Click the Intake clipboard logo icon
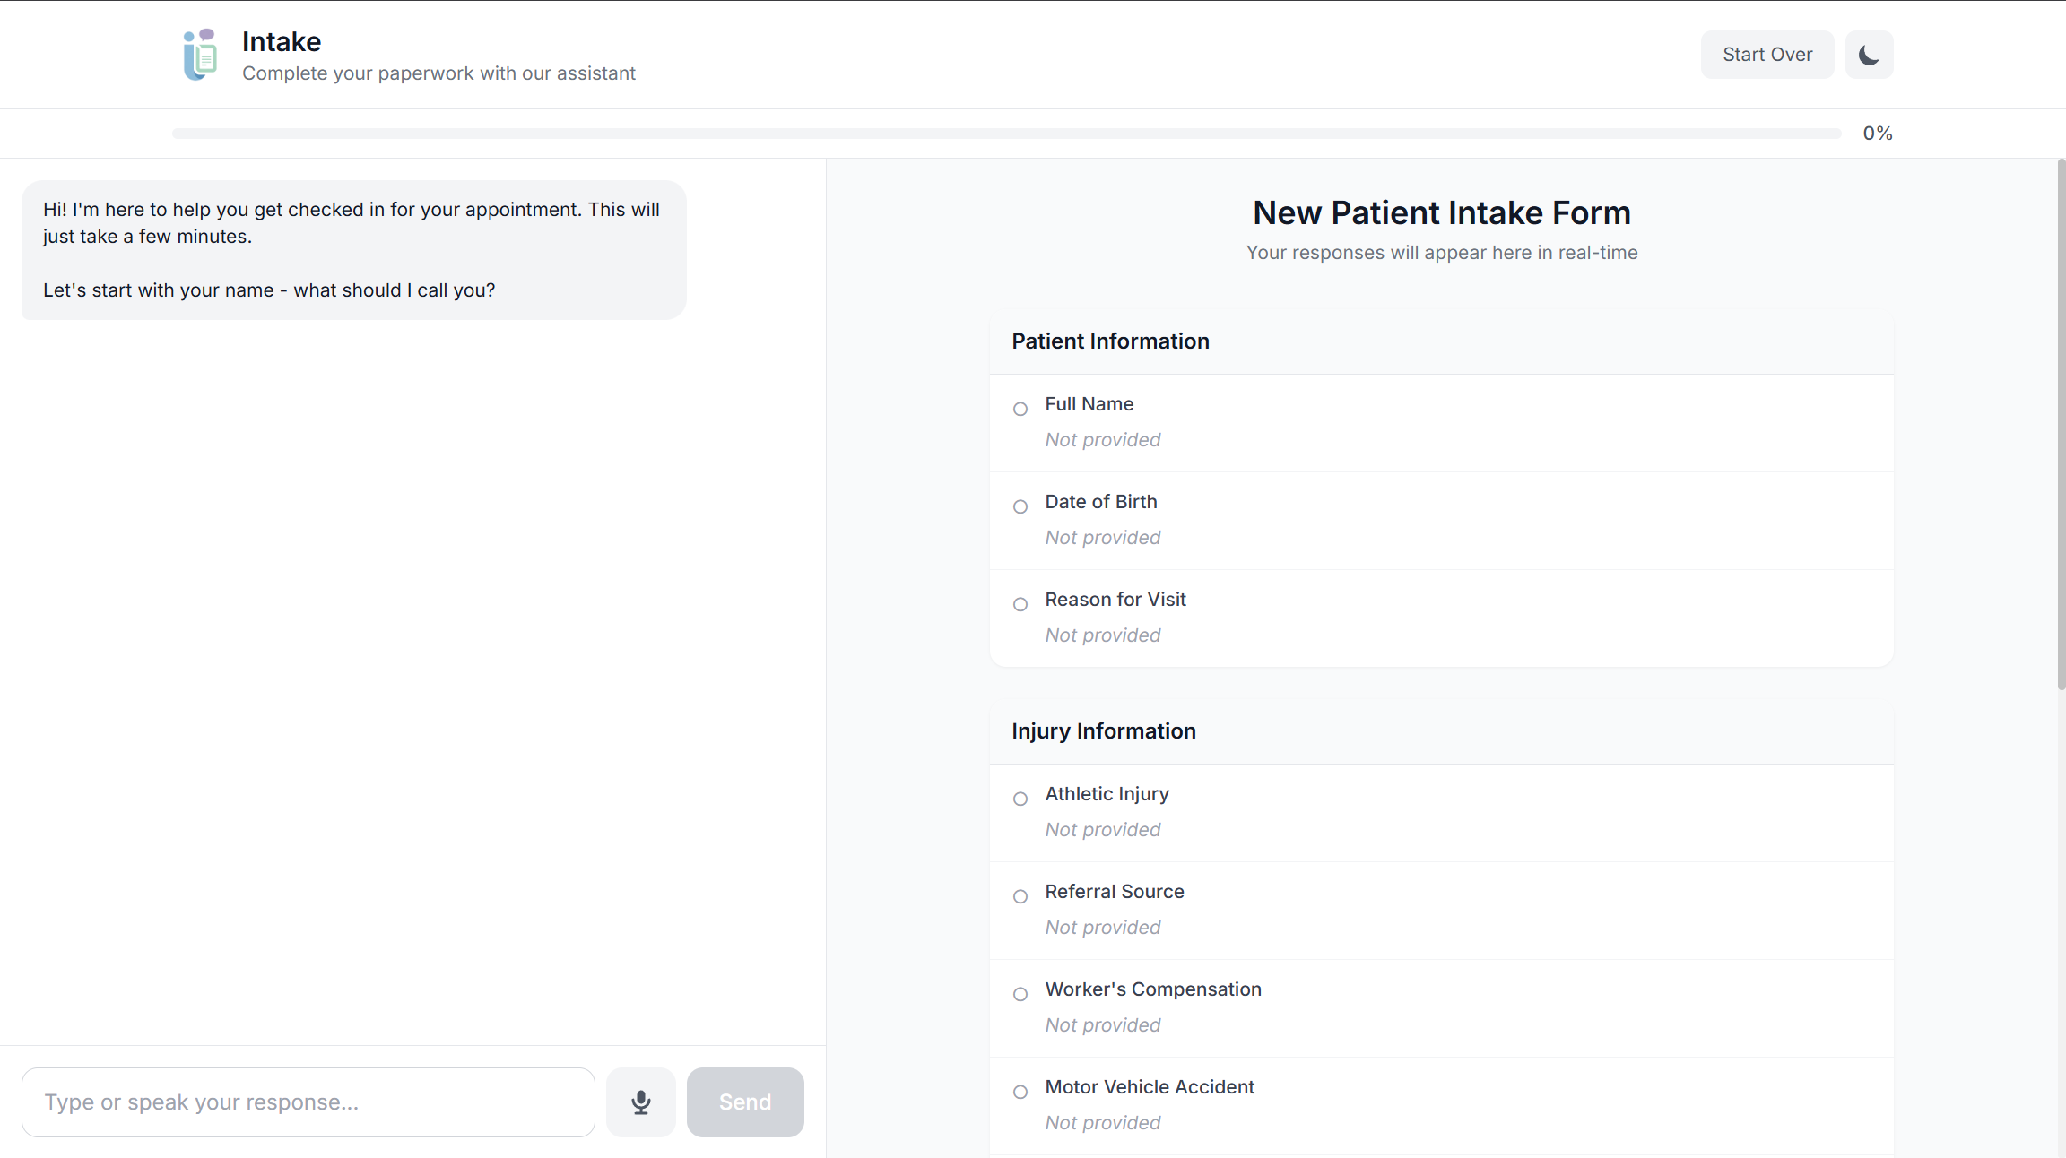The height and width of the screenshot is (1158, 2066). tap(201, 55)
